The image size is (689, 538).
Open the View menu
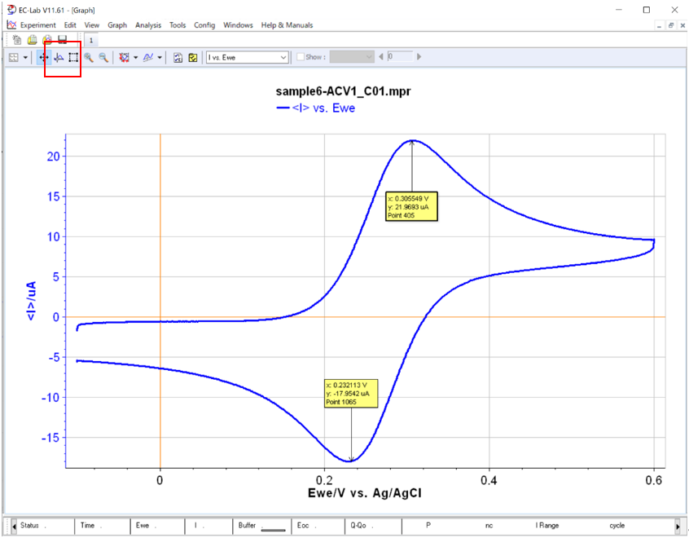(x=92, y=25)
